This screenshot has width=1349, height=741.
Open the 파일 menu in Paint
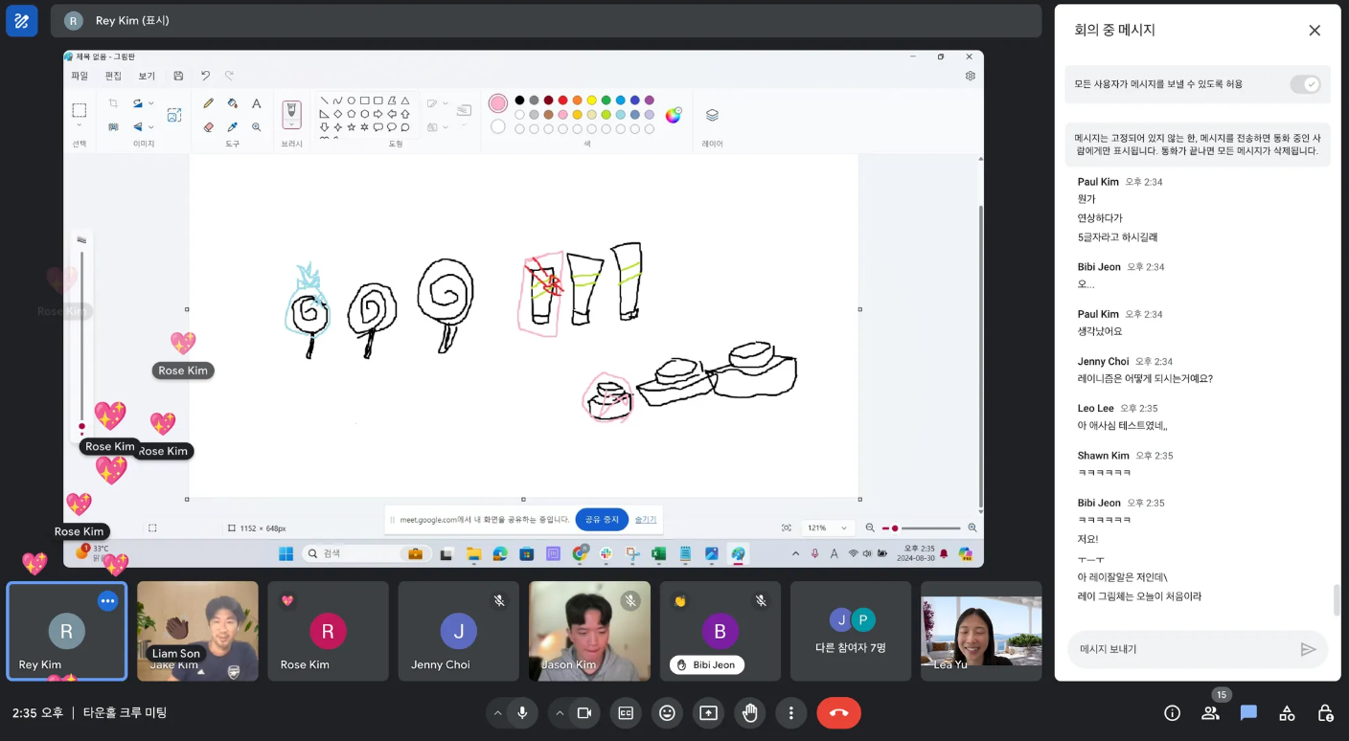click(80, 76)
